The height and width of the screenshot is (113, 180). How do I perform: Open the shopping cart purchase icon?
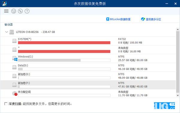[x=14, y=11]
